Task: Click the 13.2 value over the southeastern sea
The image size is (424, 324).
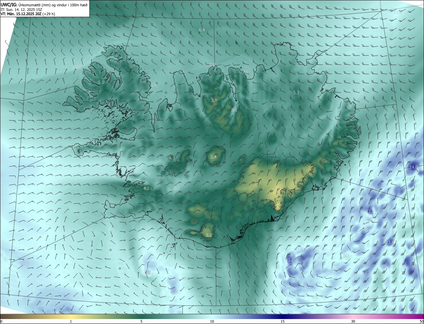Action: 290,260
